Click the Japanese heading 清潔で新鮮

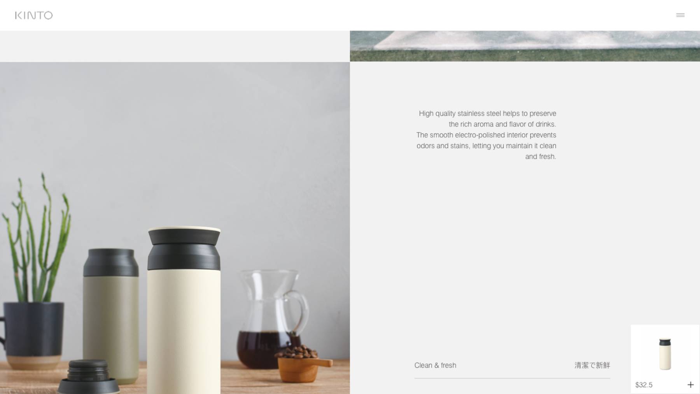tap(592, 365)
